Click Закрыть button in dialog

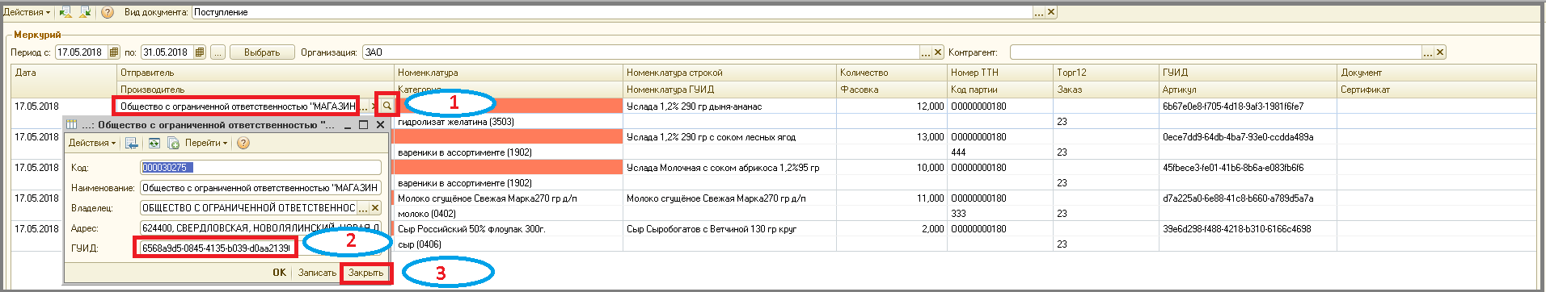click(365, 273)
